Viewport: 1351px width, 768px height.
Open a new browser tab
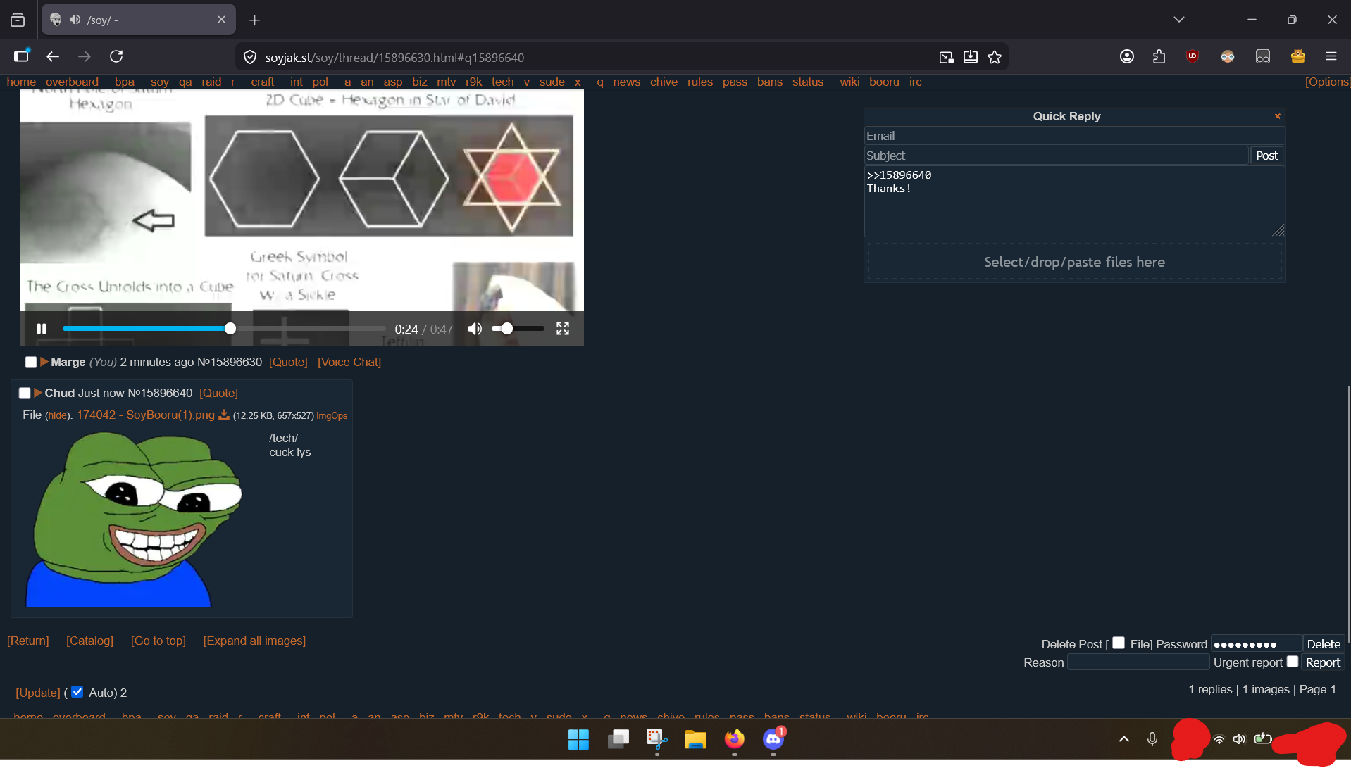(x=255, y=20)
